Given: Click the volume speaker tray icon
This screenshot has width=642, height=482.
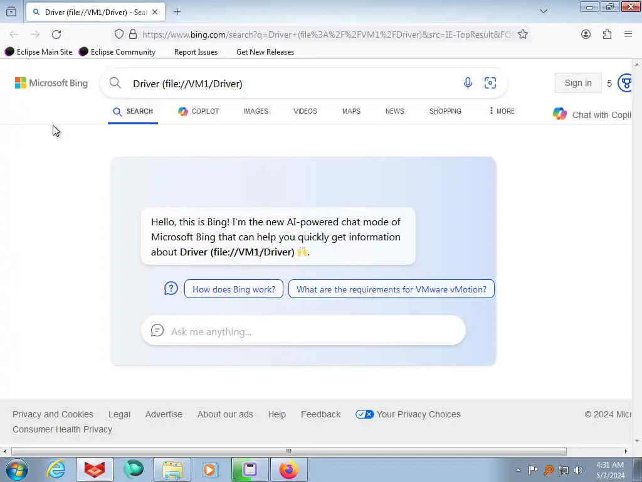Looking at the screenshot, I should point(578,470).
